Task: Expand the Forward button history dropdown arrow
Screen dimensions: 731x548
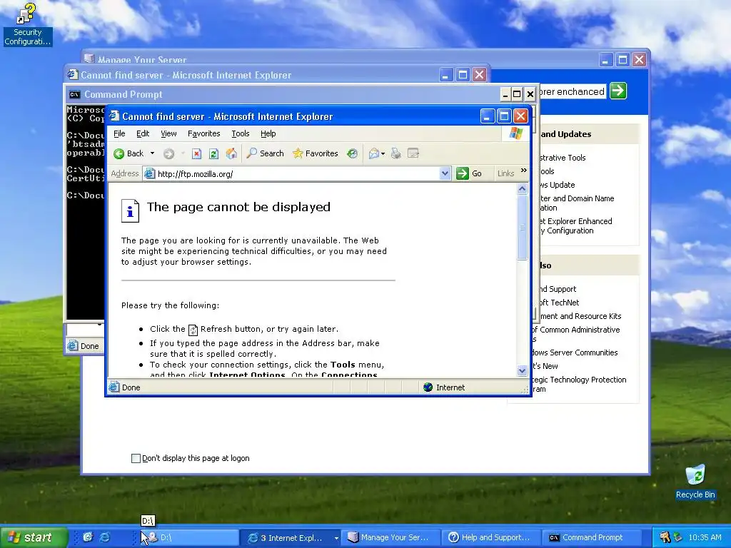Action: point(183,153)
